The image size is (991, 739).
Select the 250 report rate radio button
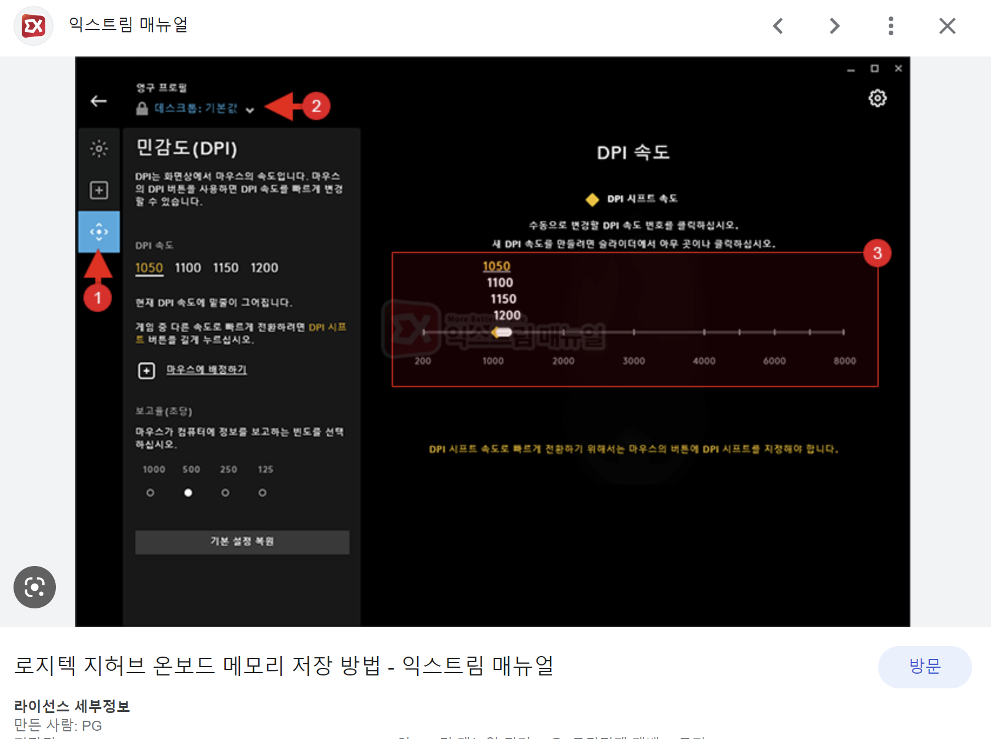225,492
